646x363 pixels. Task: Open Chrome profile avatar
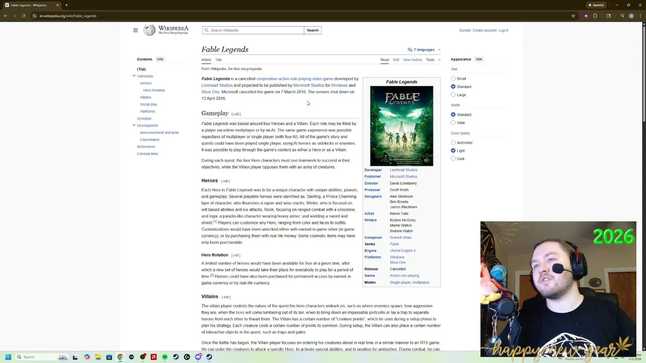(631, 16)
